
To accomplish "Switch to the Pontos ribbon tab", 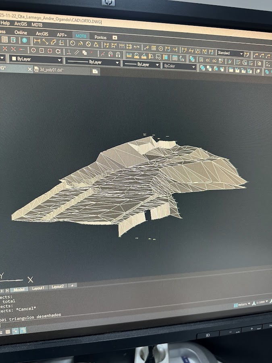I will 100,37.
